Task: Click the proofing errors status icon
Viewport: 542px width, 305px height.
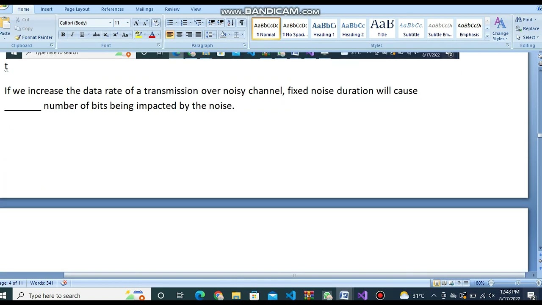Action: (x=64, y=283)
